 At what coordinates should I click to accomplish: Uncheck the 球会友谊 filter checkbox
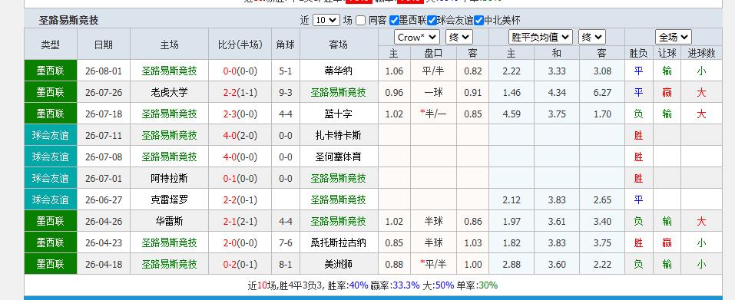432,21
